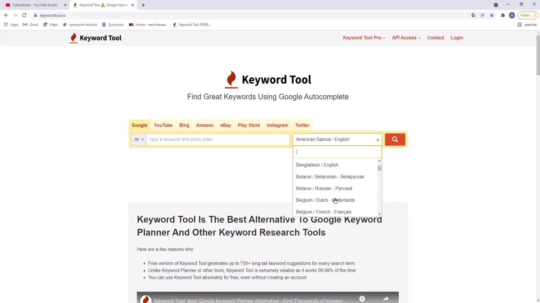Close the Keyword Tool tab
This screenshot has width=540, height=303.
pos(132,5)
